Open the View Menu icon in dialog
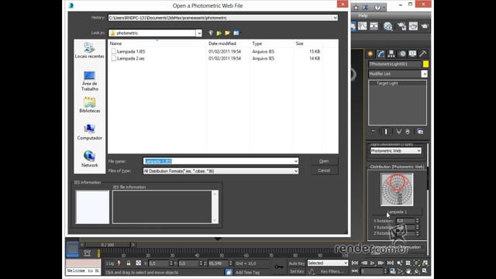The width and height of the screenshot is (496, 279). pyautogui.click(x=236, y=33)
